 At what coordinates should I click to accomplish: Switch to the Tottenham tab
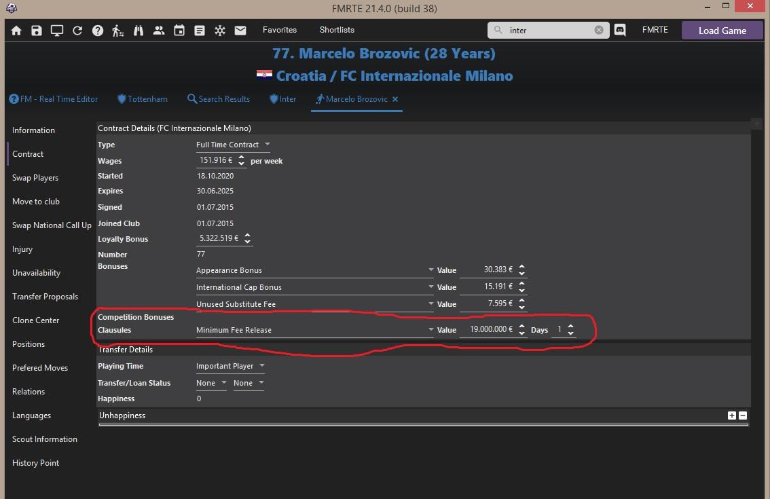pyautogui.click(x=142, y=99)
